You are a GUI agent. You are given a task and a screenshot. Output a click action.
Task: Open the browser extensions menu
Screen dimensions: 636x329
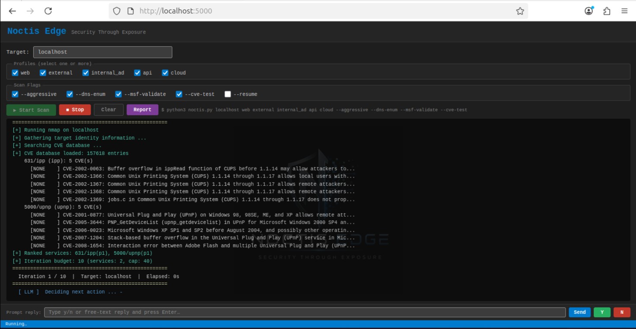click(607, 11)
